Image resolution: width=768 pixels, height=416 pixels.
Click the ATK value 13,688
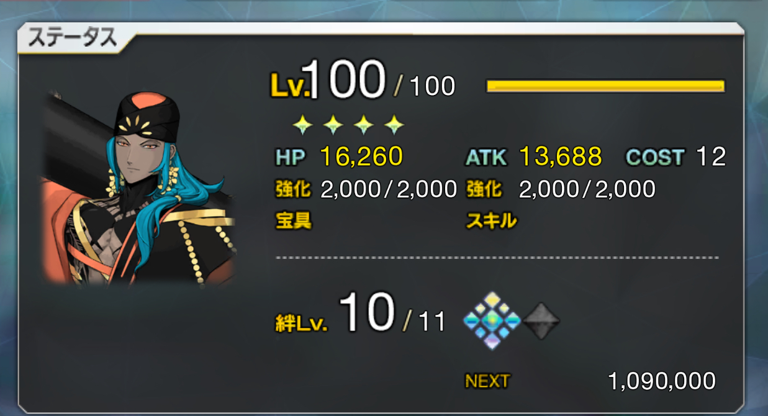point(560,157)
